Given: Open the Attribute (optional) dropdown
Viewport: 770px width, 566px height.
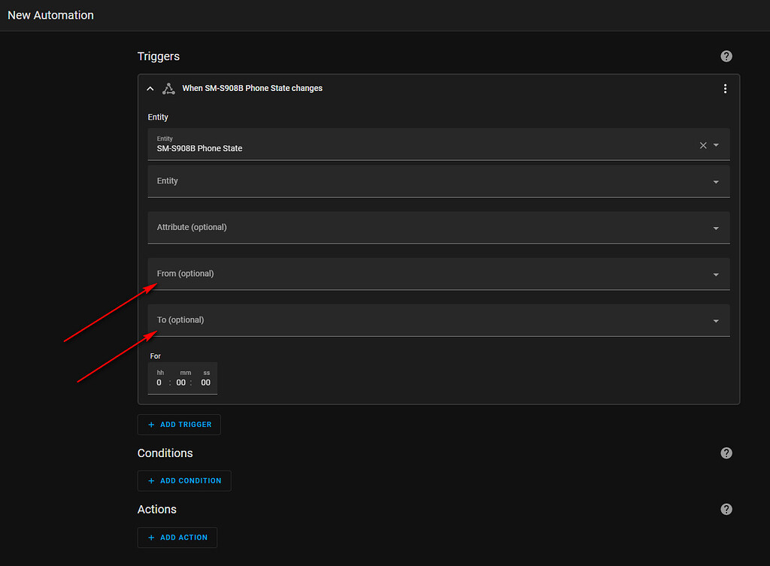Looking at the screenshot, I should (438, 228).
